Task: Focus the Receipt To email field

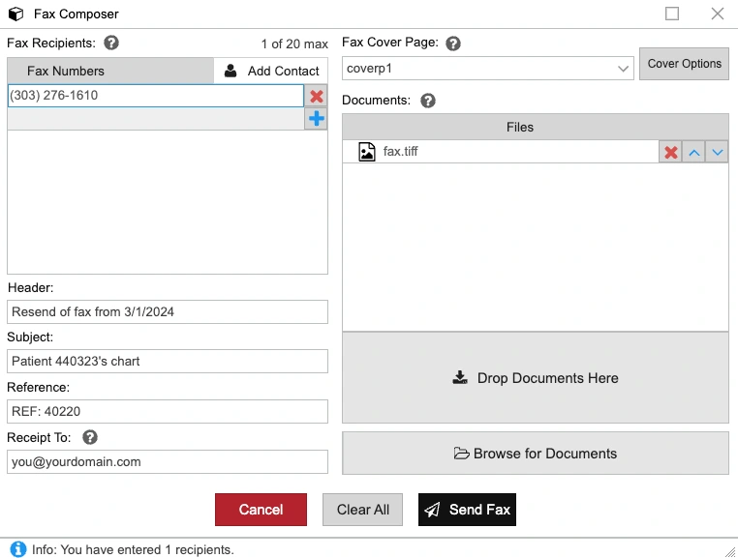Action: pos(168,462)
